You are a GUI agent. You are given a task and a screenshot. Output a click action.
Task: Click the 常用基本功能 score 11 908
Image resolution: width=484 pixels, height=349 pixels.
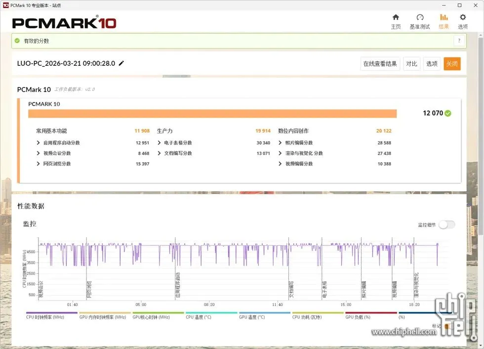pos(142,131)
